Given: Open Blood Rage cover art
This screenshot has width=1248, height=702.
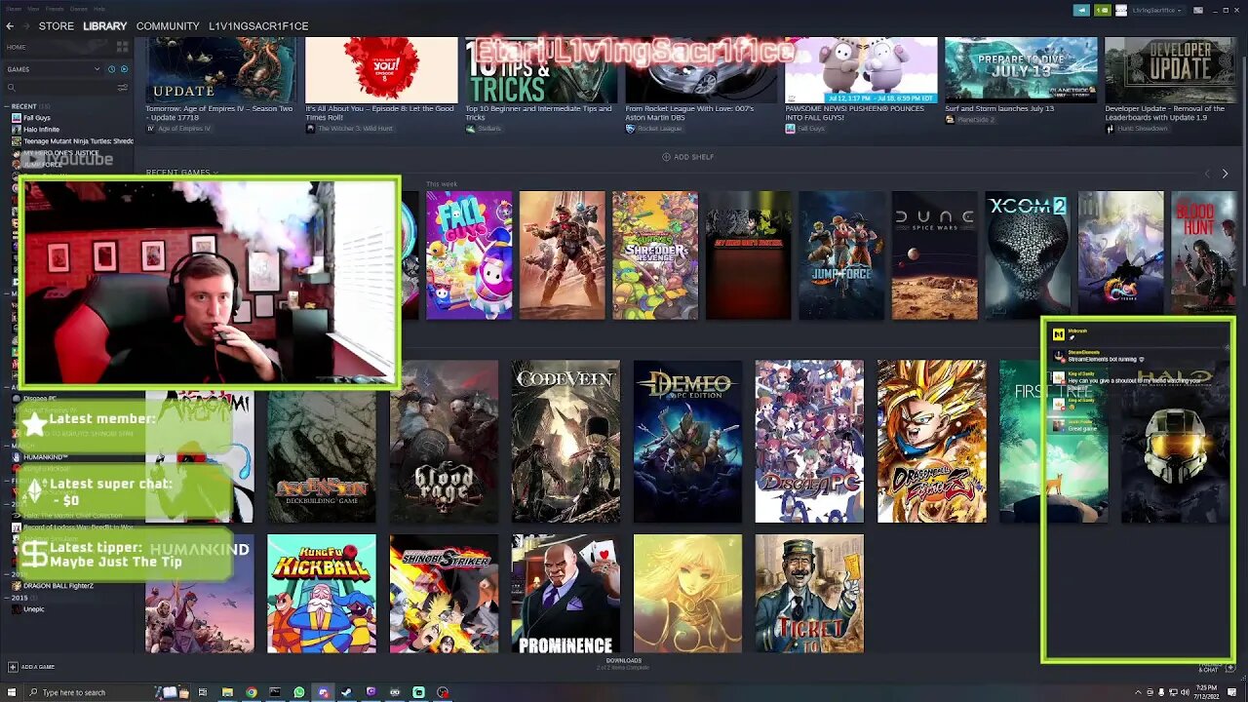Looking at the screenshot, I should point(444,442).
